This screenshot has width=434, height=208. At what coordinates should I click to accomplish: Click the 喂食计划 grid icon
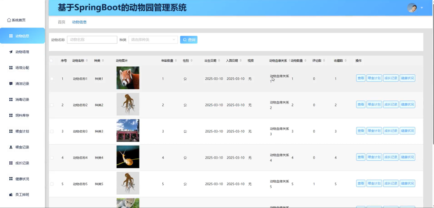(11, 131)
